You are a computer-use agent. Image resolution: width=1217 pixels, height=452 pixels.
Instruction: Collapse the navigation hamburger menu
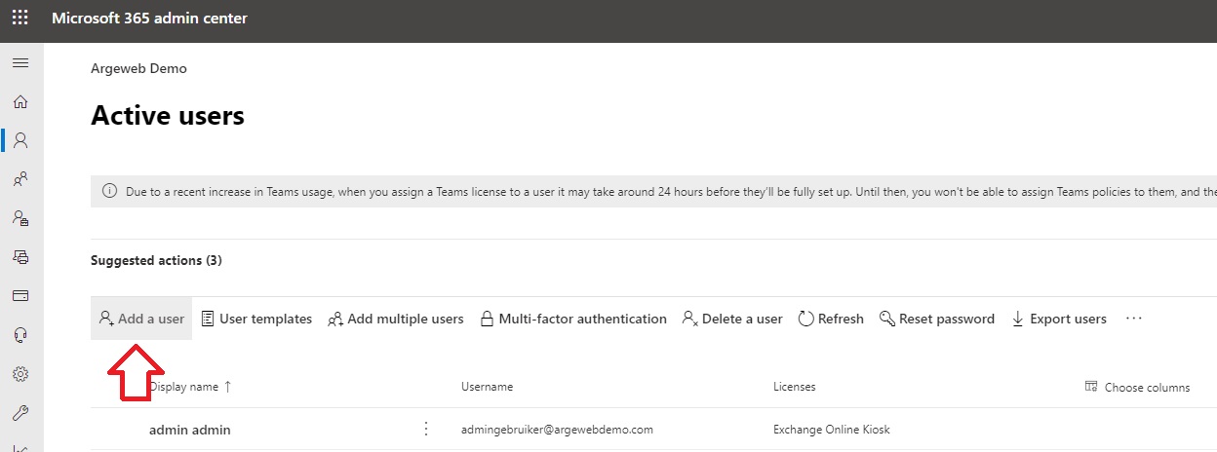[x=20, y=63]
